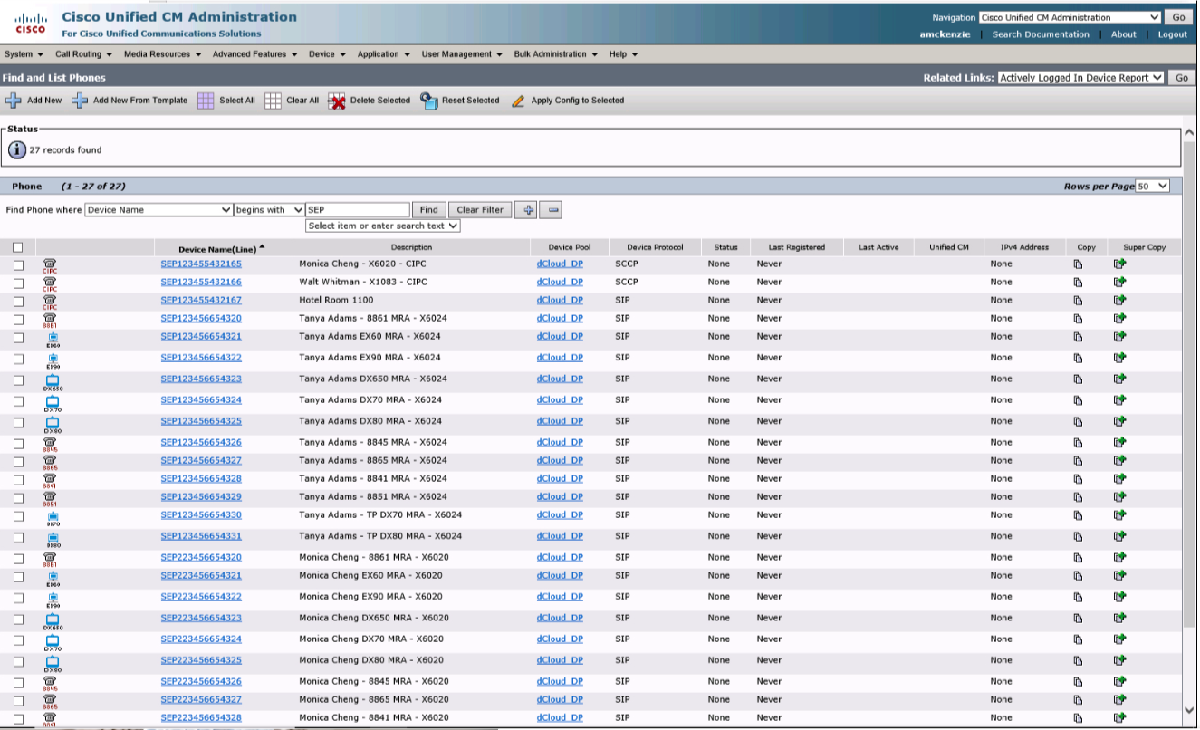Click Add New From Template icon

[x=80, y=101]
